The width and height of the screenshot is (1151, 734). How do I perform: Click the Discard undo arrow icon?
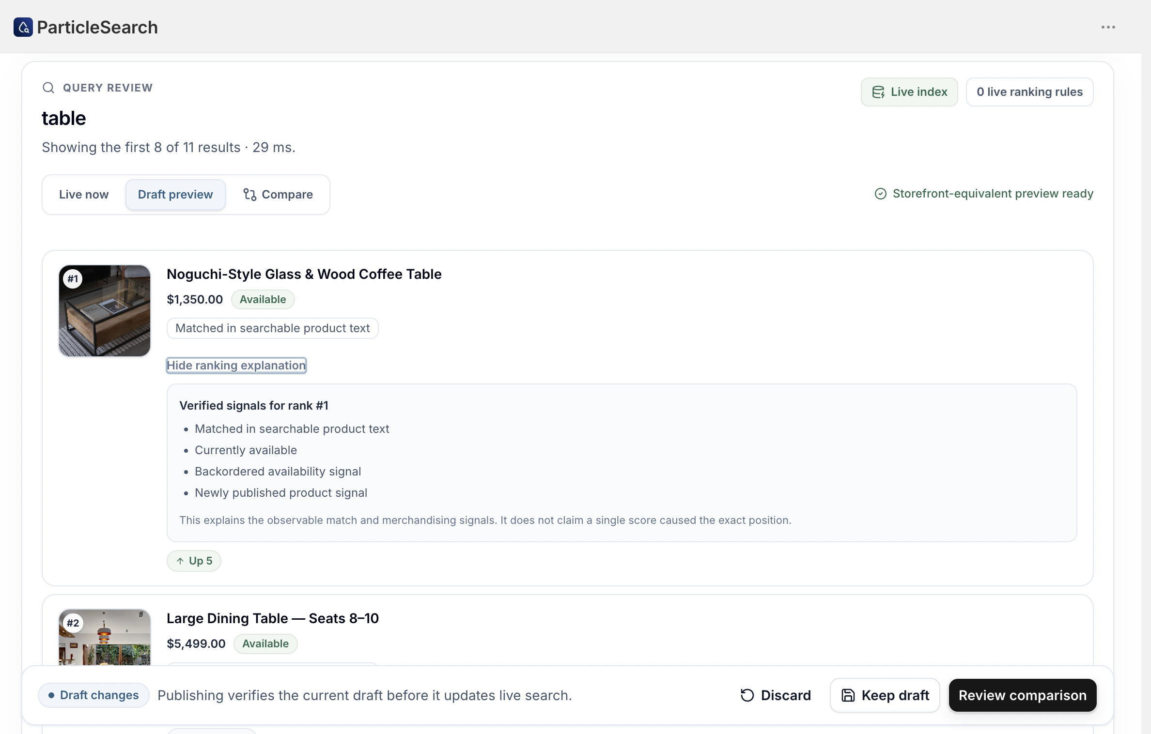(747, 695)
